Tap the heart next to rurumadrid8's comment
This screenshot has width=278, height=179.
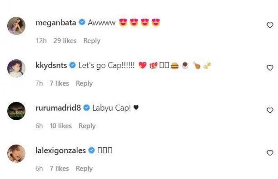(x=270, y=110)
